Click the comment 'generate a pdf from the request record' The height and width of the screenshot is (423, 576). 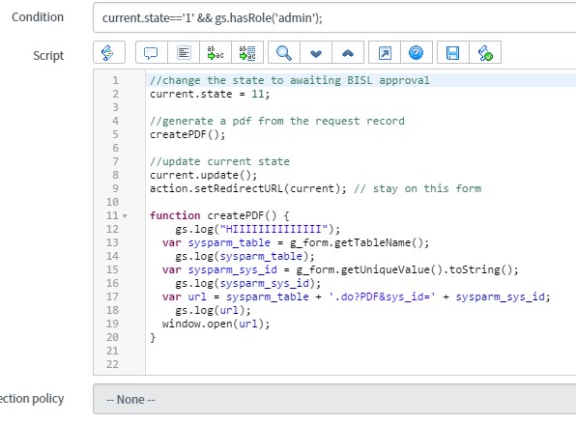click(x=277, y=121)
